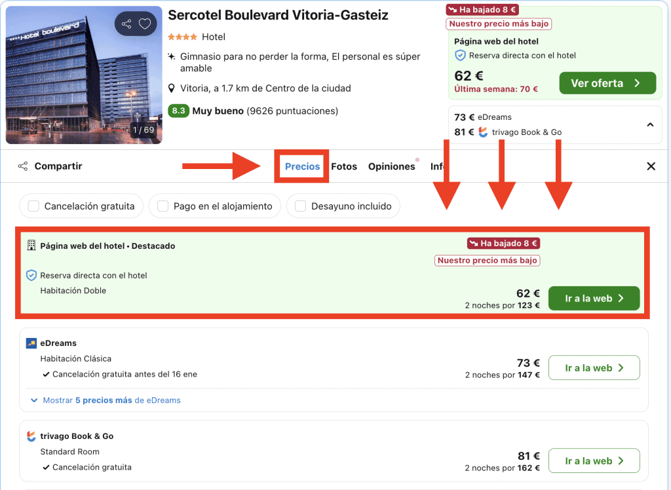Screen dimensions: 671x490
Task: Click the green Ver oferta button
Action: pyautogui.click(x=607, y=83)
